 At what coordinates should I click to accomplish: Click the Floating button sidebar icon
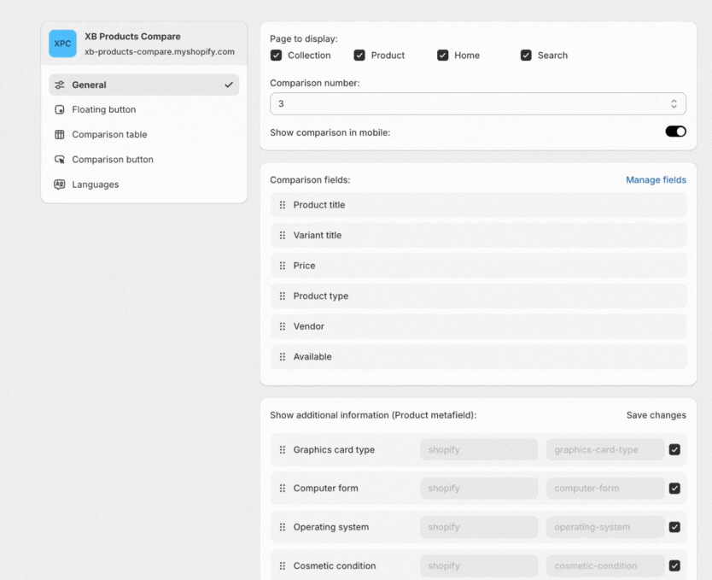[x=60, y=110]
